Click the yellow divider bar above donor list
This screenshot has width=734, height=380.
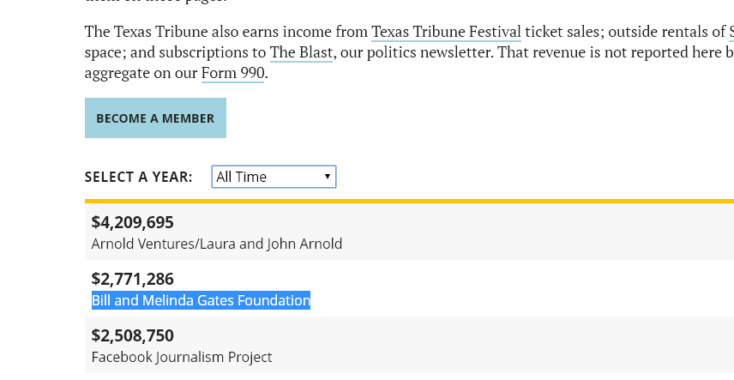[x=409, y=201]
